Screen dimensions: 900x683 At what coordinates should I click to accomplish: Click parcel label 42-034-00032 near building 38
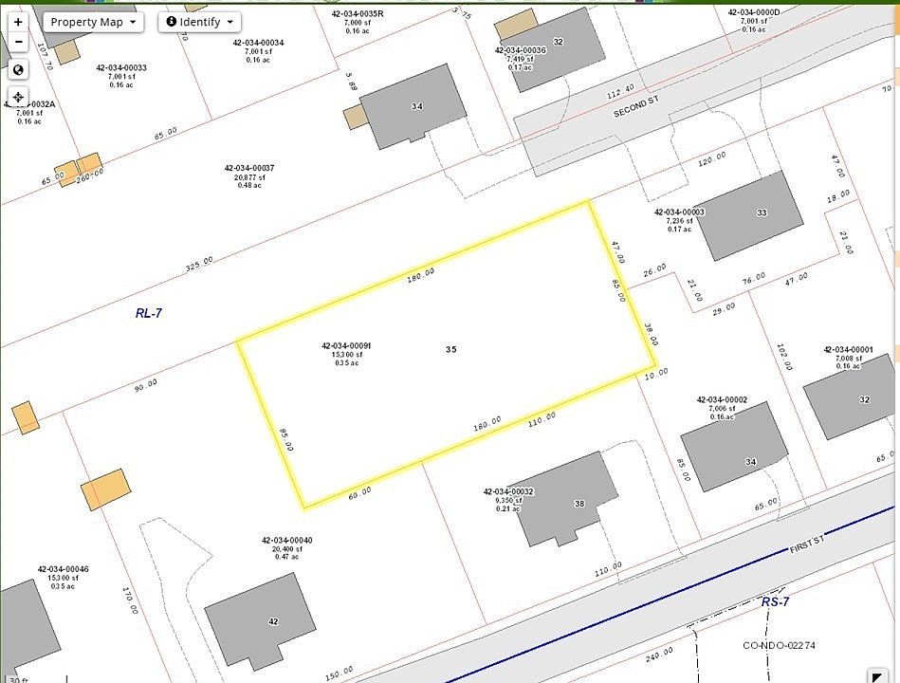[508, 492]
